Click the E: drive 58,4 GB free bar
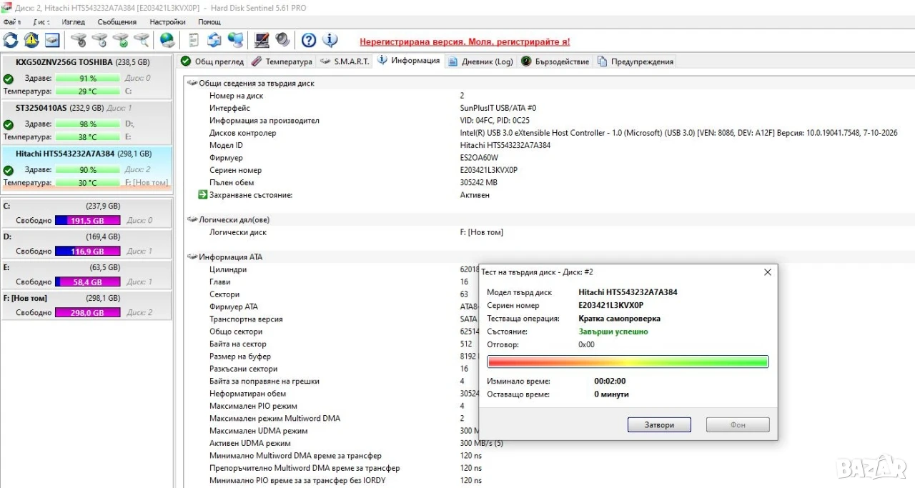 pos(88,282)
